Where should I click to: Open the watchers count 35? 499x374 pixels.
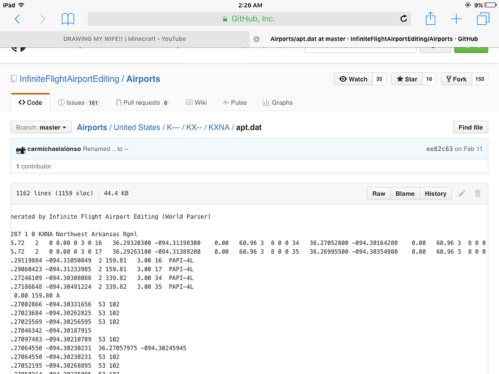point(379,79)
